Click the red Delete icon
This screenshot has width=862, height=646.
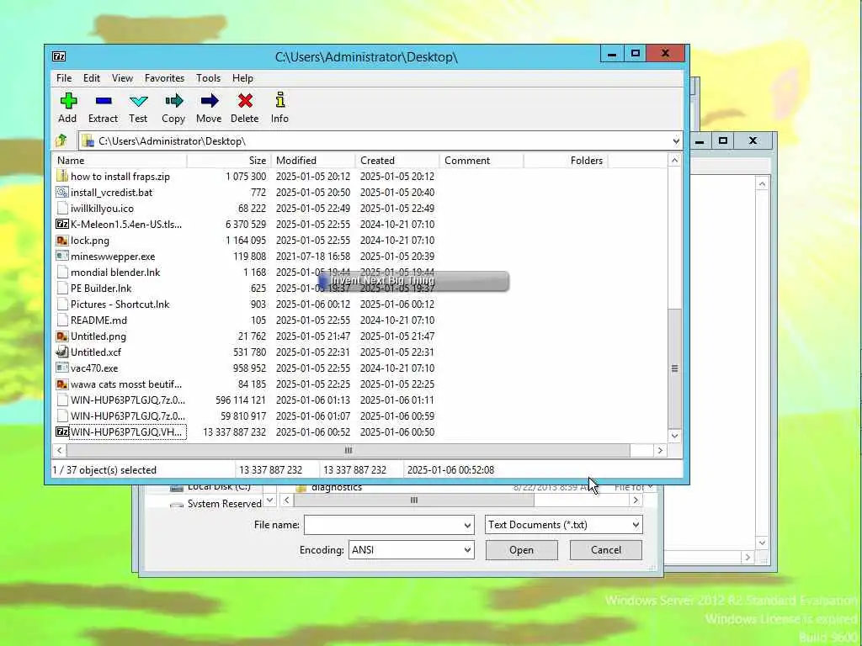pos(245,101)
